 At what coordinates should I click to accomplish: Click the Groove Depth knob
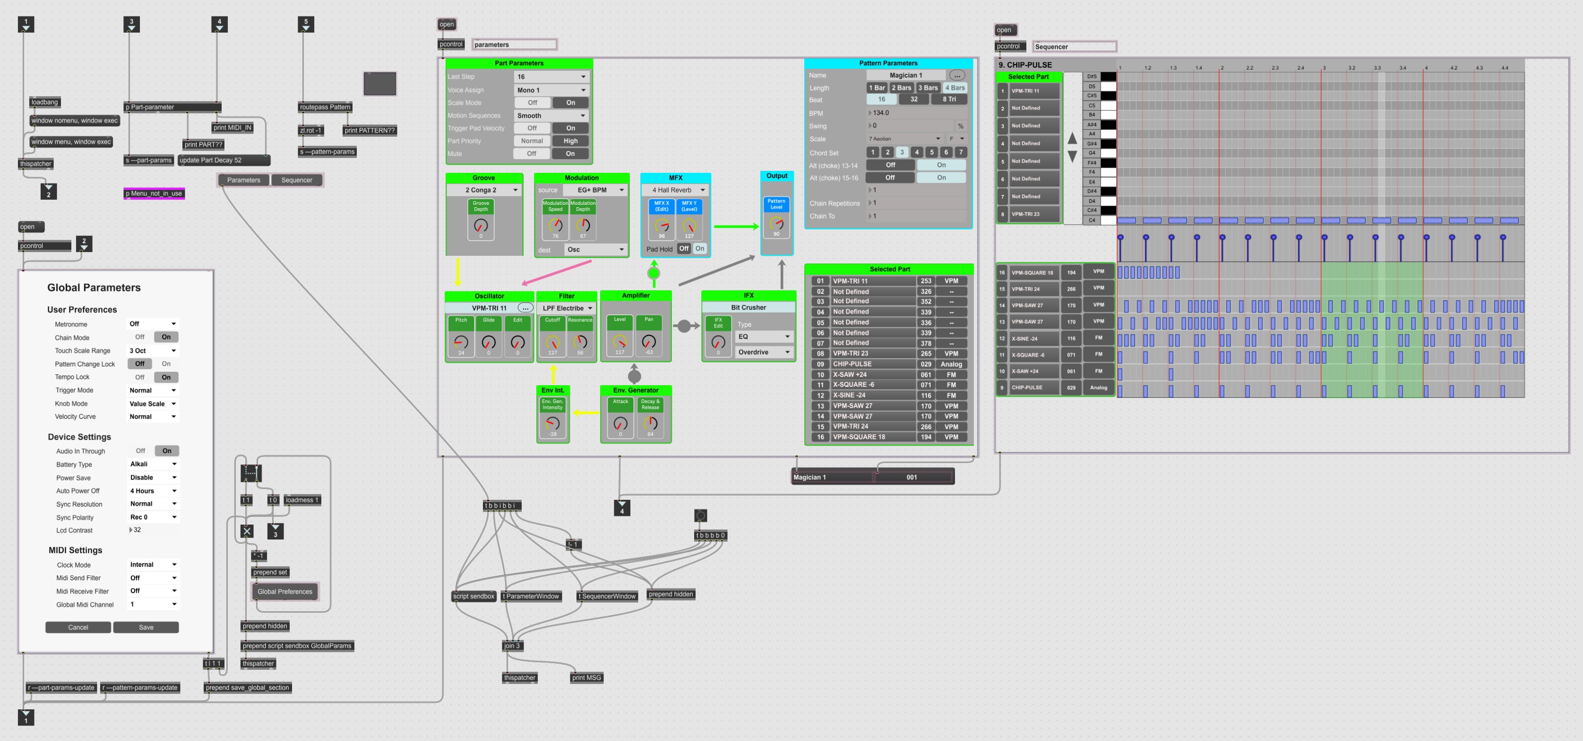click(x=481, y=225)
